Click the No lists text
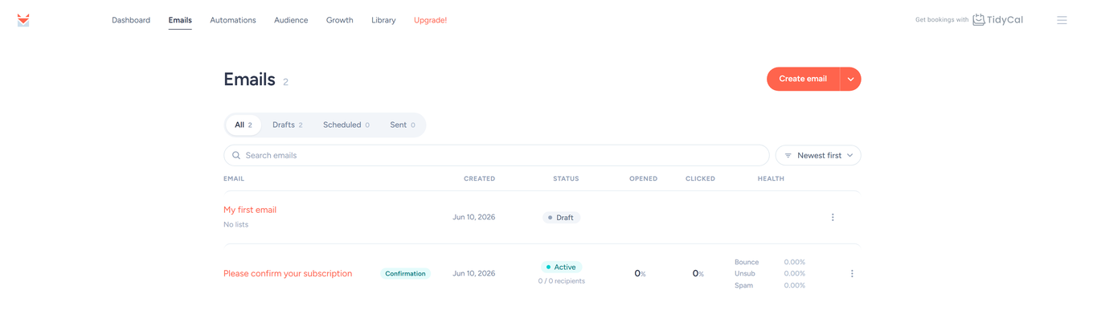 (x=235, y=225)
